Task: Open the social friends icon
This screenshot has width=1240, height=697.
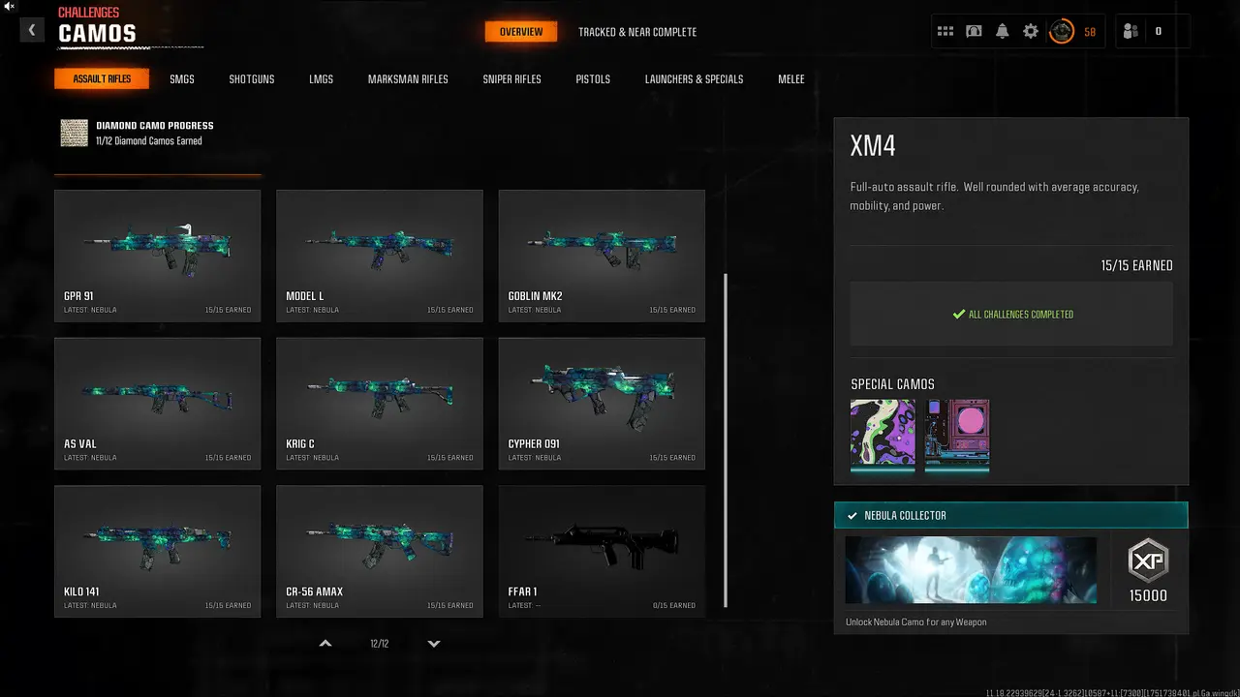Action: coord(1131,32)
